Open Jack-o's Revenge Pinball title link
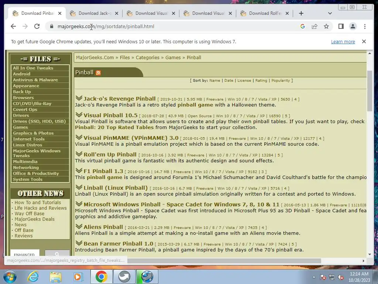This screenshot has width=378, height=284. click(120, 98)
